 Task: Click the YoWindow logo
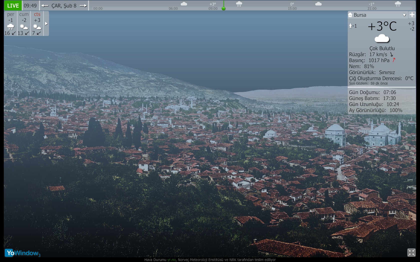pos(22,253)
